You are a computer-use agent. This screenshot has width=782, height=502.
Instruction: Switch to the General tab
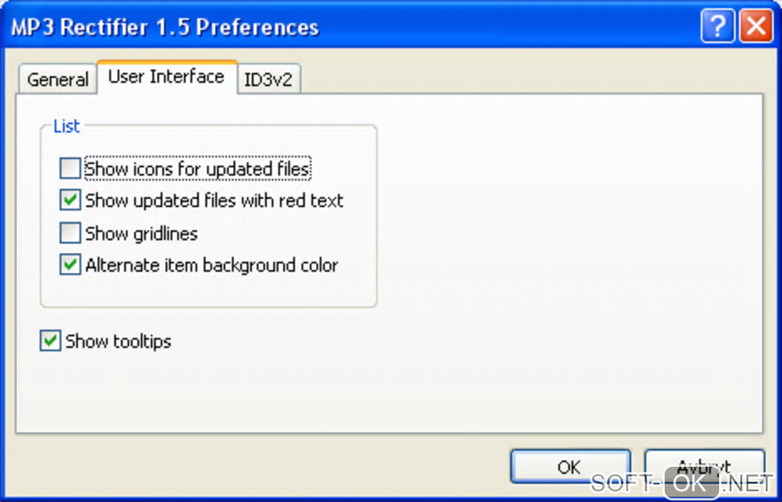click(58, 80)
